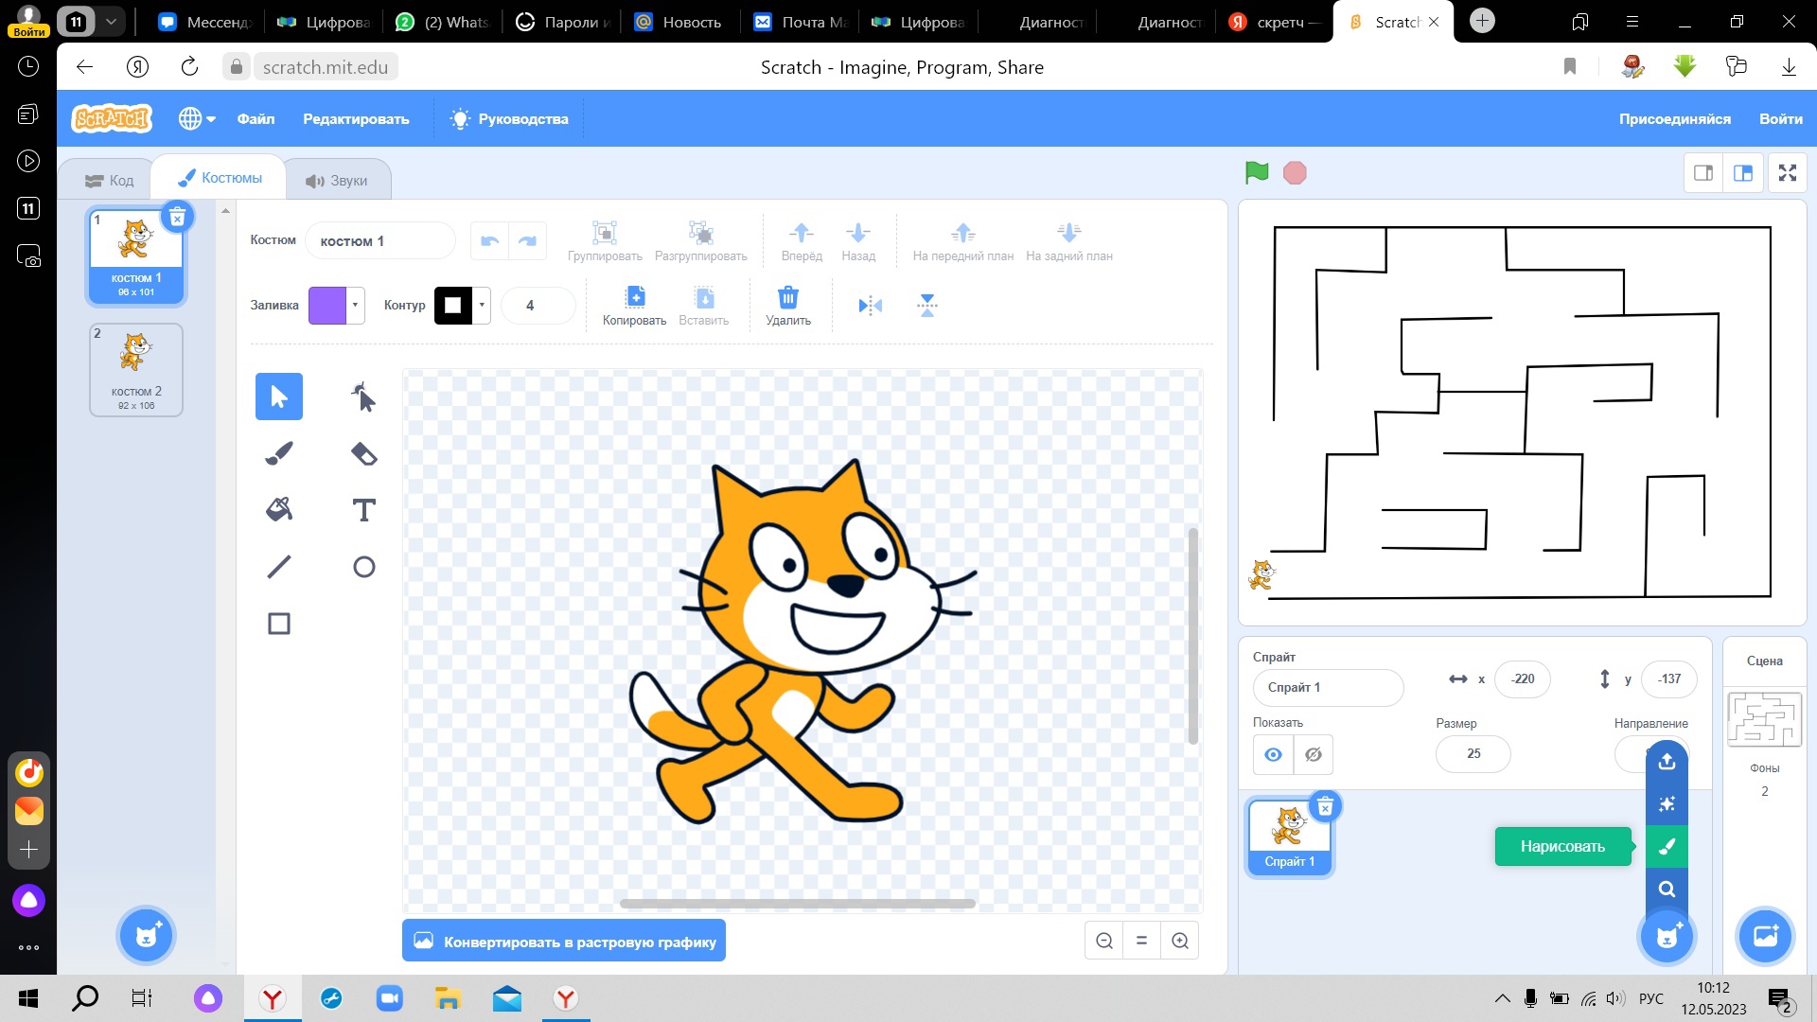Zoom out the paint canvas

1104,941
